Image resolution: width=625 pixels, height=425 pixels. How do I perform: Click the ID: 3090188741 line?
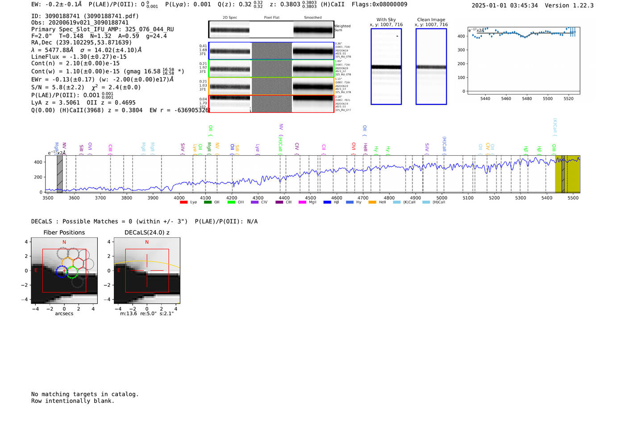85,16
